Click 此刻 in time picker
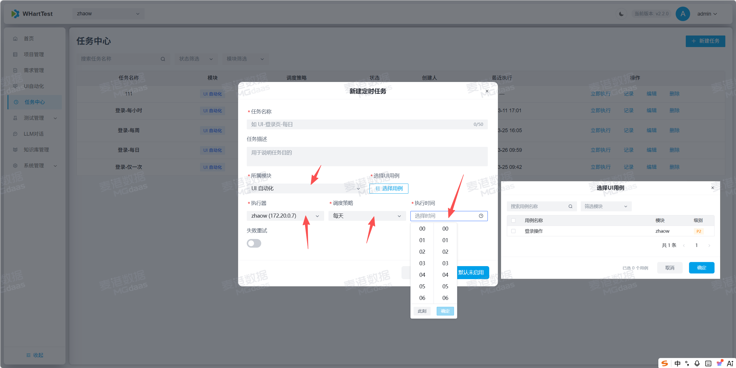This screenshot has height=368, width=736. [x=422, y=311]
